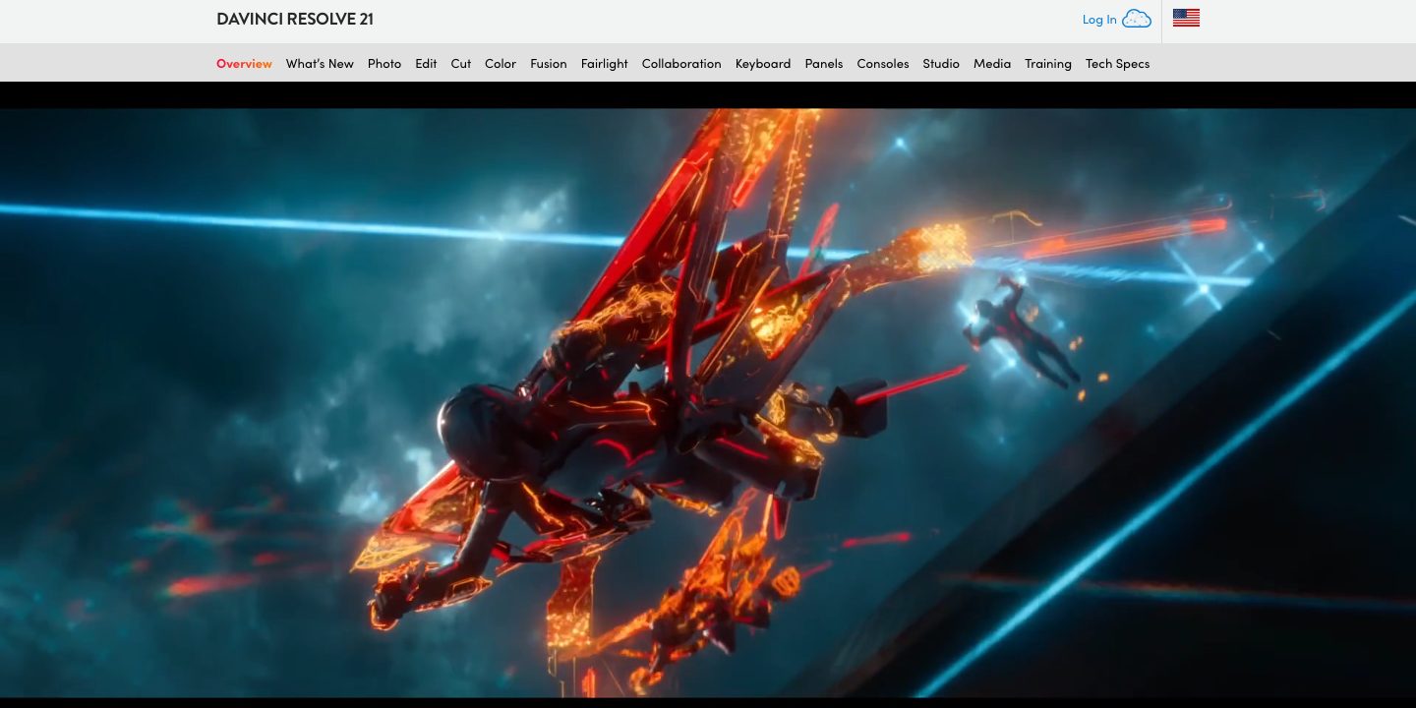The width and height of the screenshot is (1416, 708).
Task: Go to the Photo tab
Action: pos(384,63)
